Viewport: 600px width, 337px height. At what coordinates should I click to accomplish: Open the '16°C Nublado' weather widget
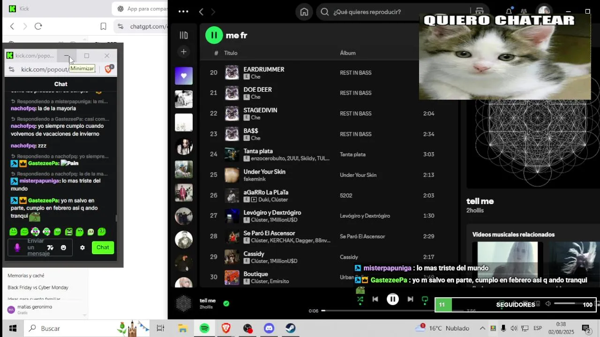[x=442, y=328]
